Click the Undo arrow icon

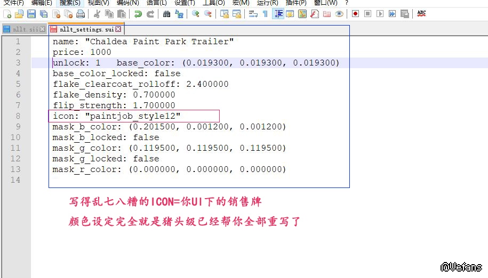click(138, 14)
